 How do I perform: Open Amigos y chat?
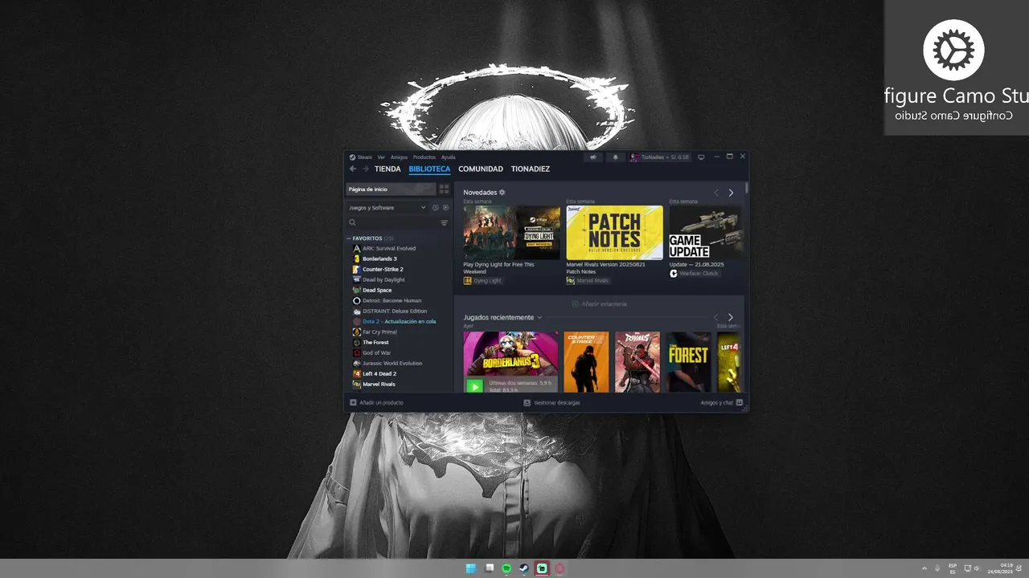coord(721,402)
